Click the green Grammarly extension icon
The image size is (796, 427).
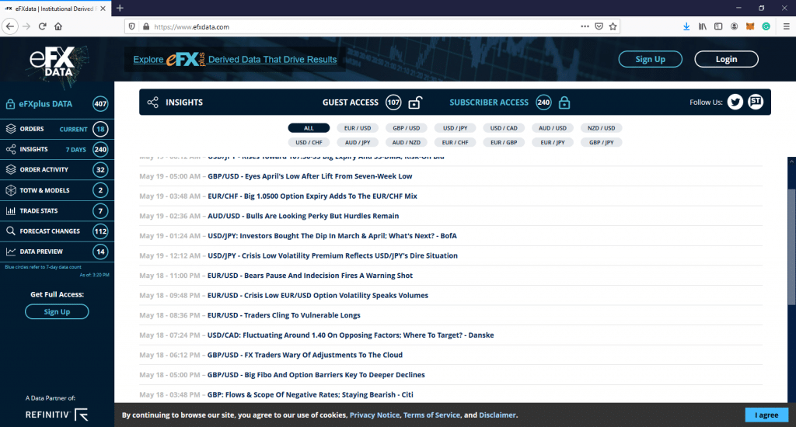(766, 26)
